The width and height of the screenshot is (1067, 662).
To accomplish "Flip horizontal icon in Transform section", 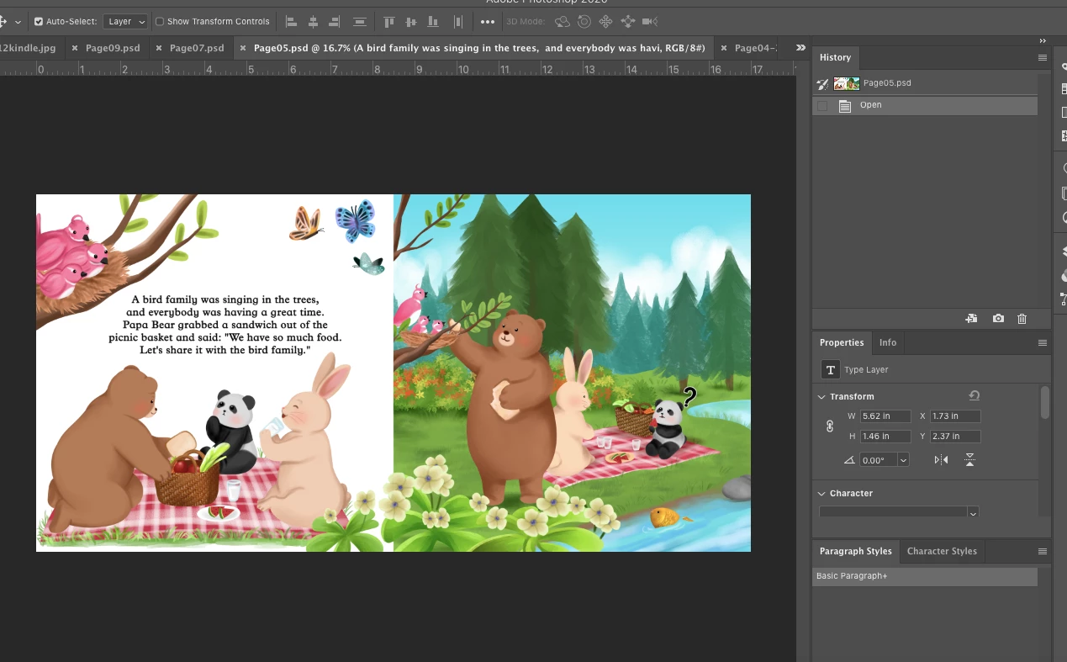I will (x=941, y=460).
